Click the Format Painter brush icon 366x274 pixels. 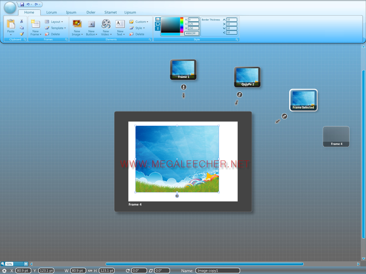22,34
